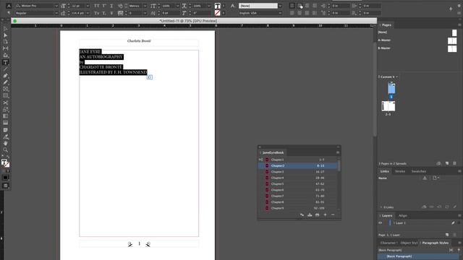This screenshot has height=260, width=463.
Task: Select the Eyedropper tool
Action: (x=5, y=136)
